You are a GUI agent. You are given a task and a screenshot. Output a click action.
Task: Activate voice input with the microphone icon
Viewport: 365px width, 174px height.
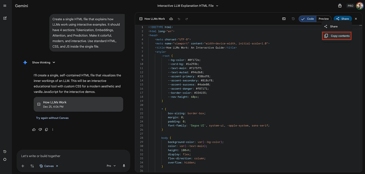[124, 166]
